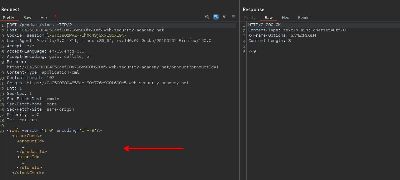The height and width of the screenshot is (180, 400).
Task: Toggle the hide-from-view eye-slash icon
Action: 207,17
